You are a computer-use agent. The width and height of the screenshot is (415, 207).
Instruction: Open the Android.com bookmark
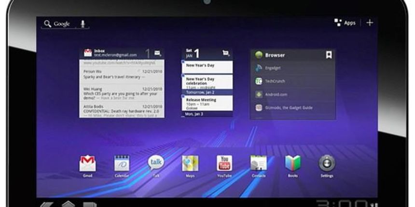pos(293,94)
